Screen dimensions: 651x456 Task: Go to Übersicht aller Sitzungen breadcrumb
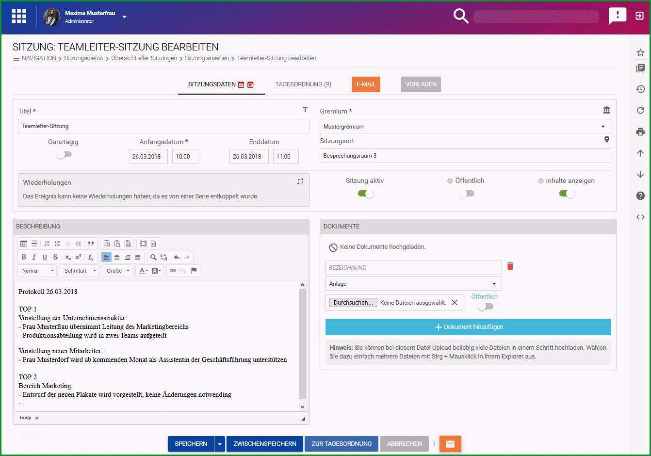pyautogui.click(x=144, y=58)
